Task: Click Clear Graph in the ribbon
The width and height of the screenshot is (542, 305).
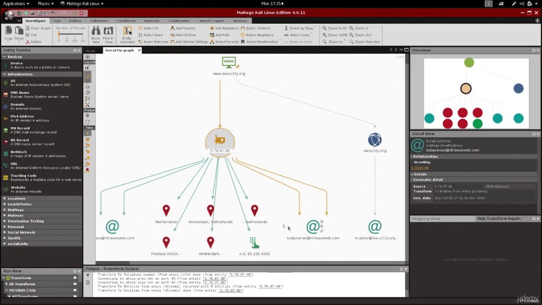Action: click(38, 28)
